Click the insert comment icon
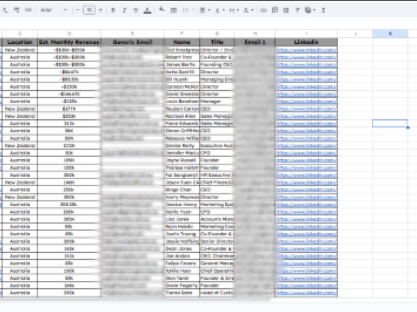Image resolution: width=417 pixels, height=312 pixels. pos(275,10)
